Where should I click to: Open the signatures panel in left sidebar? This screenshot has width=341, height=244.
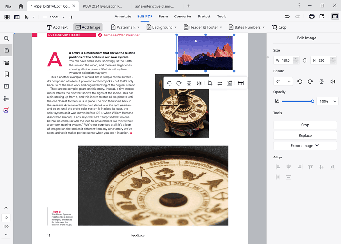(7, 98)
